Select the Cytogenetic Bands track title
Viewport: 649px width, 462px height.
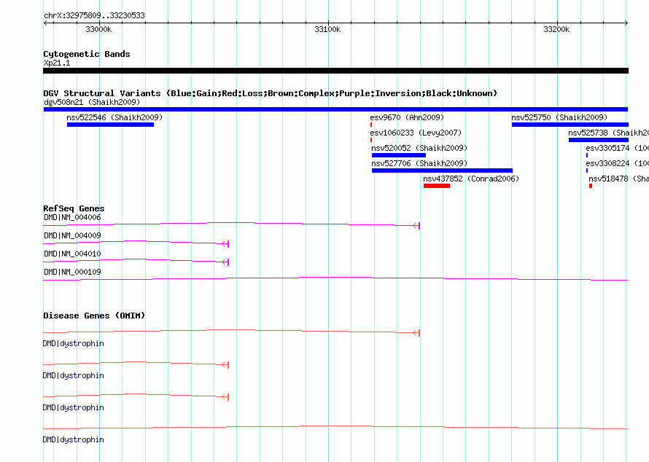coord(87,54)
